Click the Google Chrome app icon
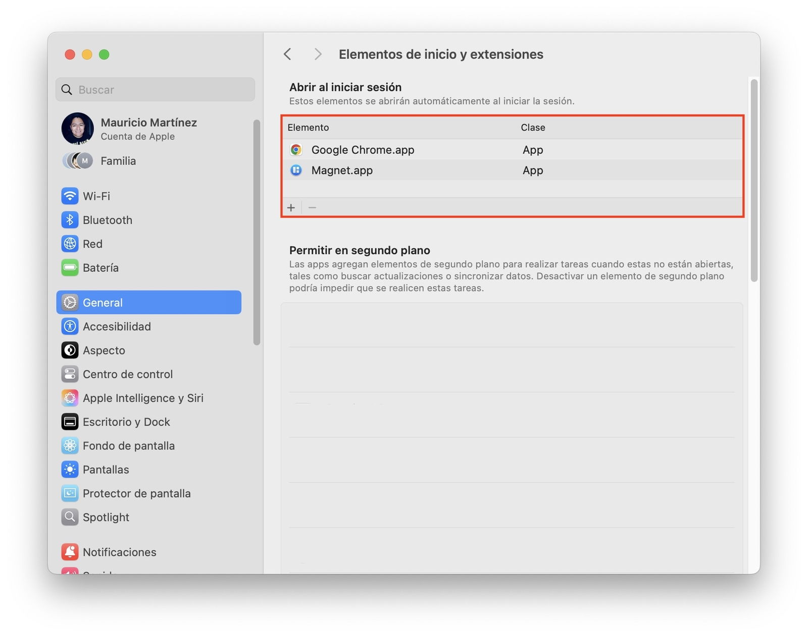The image size is (808, 637). [x=296, y=150]
